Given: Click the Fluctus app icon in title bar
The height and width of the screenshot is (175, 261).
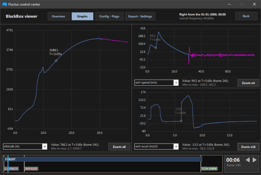Looking at the screenshot, I should pyautogui.click(x=4, y=4).
